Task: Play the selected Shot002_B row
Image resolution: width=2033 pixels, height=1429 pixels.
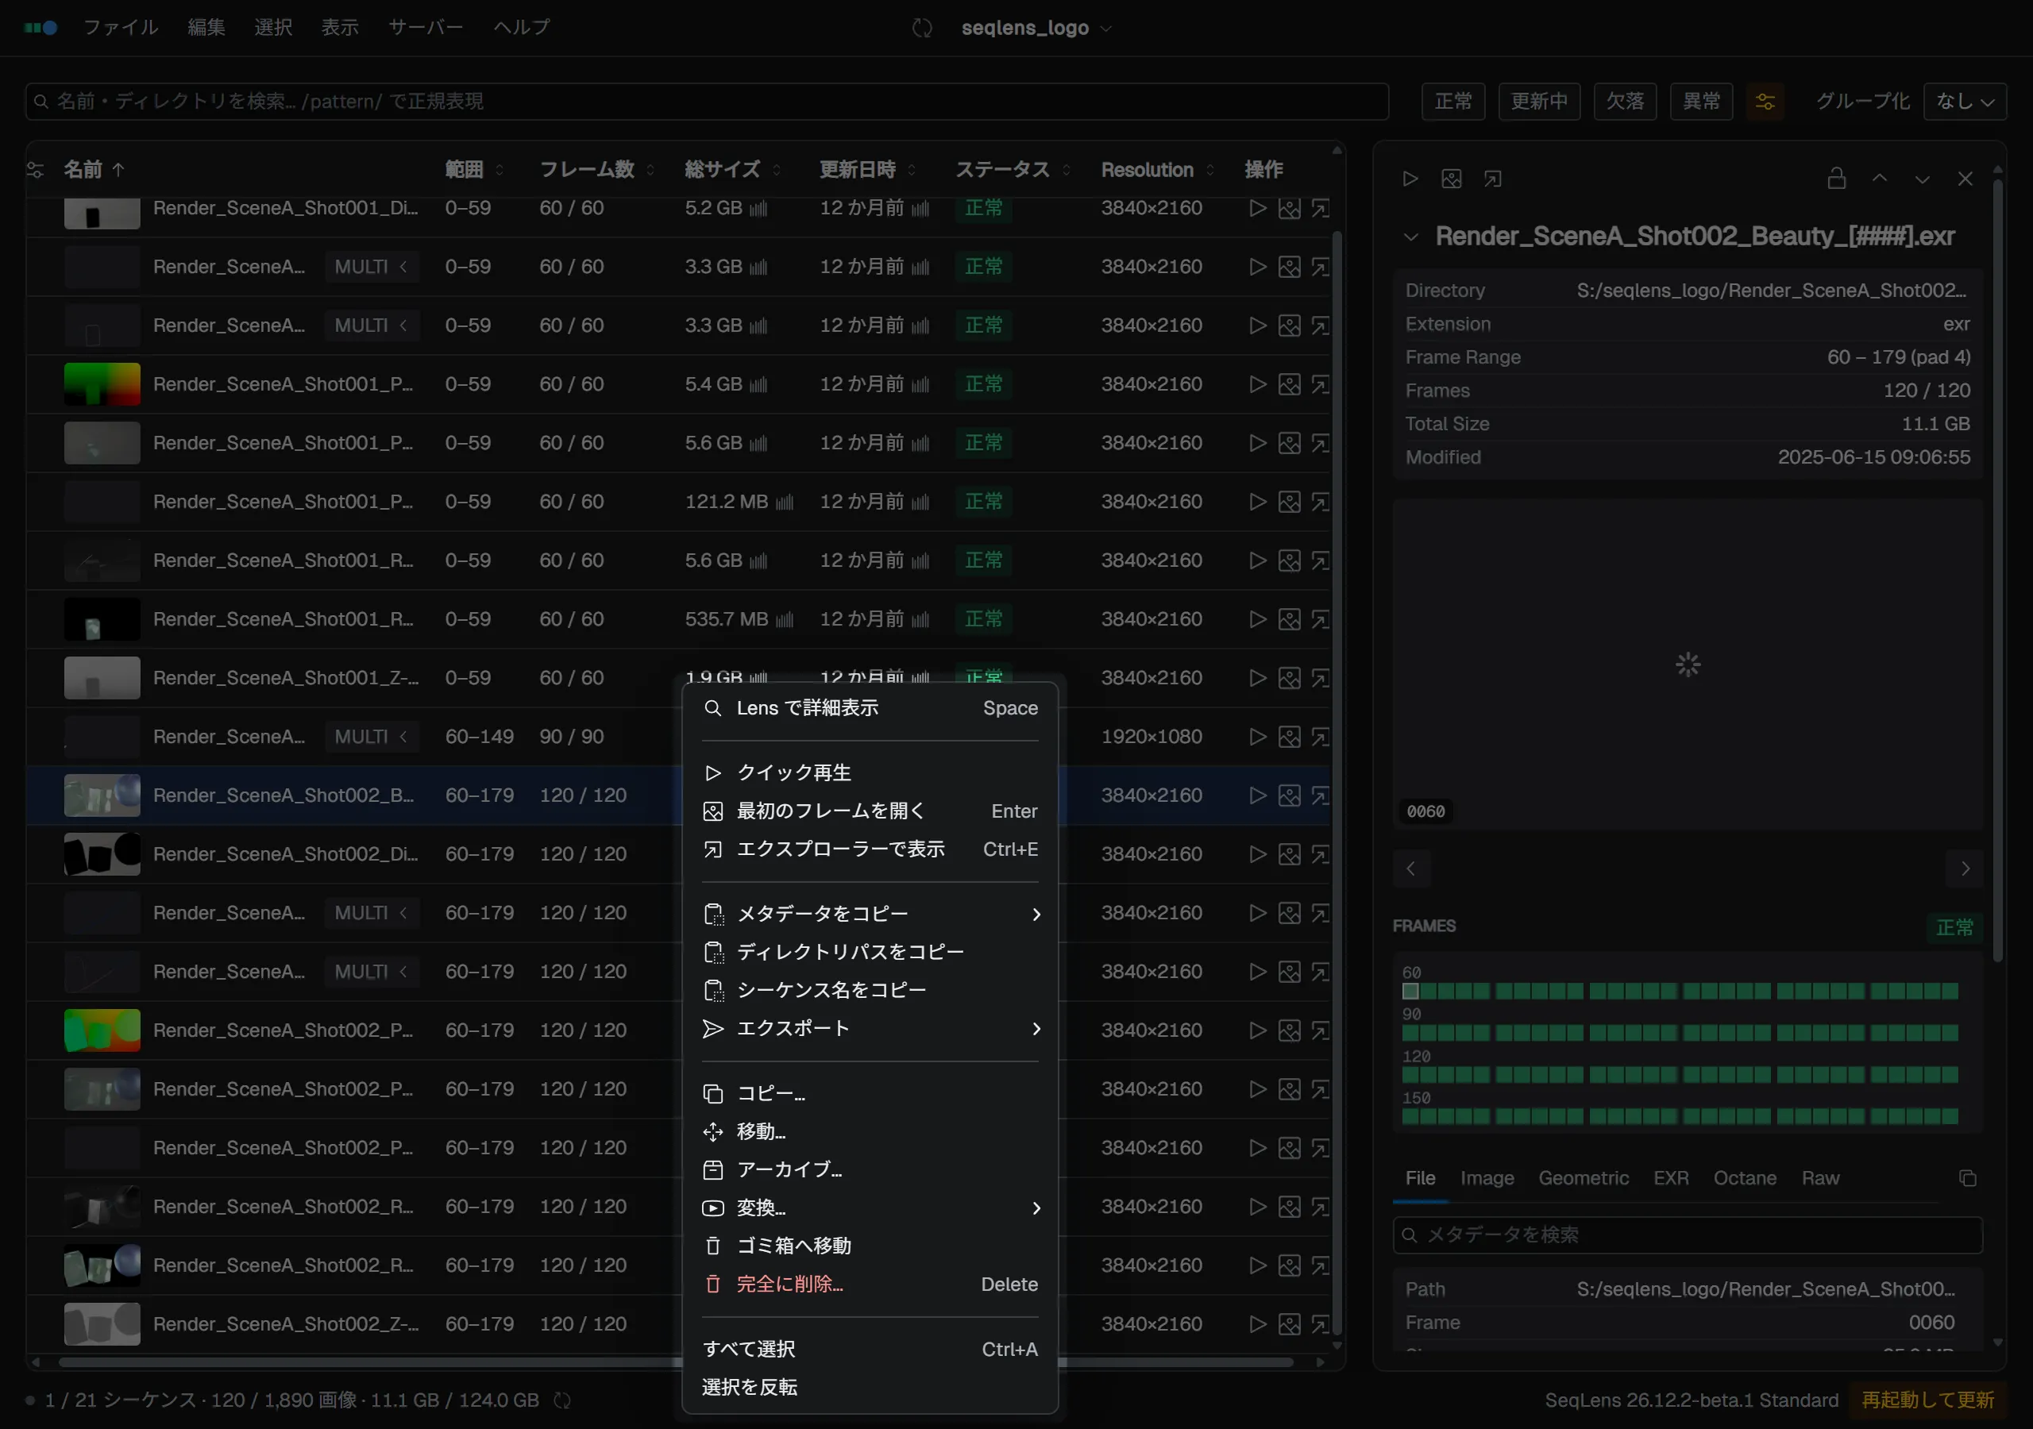Action: (1256, 795)
